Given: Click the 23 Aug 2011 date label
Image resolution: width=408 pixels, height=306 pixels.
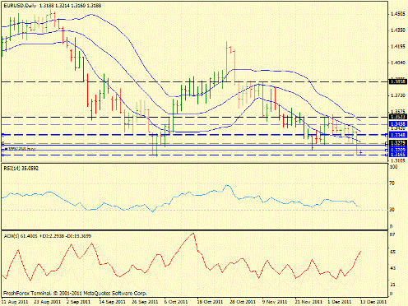Looking at the screenshot, I should point(49,302).
